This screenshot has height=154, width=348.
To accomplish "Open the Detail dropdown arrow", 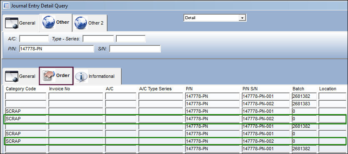I will pos(242,18).
